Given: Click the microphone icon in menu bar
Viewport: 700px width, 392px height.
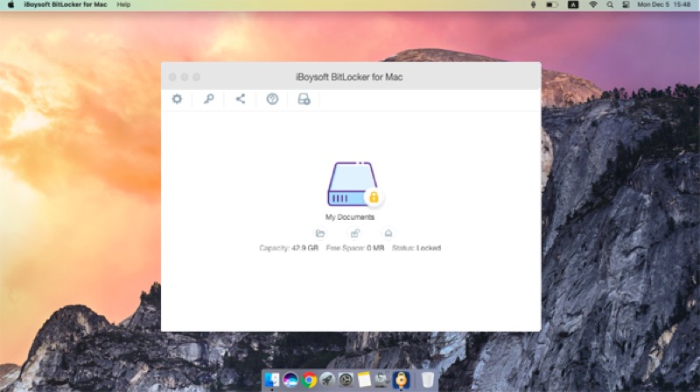Looking at the screenshot, I should coord(533,4).
